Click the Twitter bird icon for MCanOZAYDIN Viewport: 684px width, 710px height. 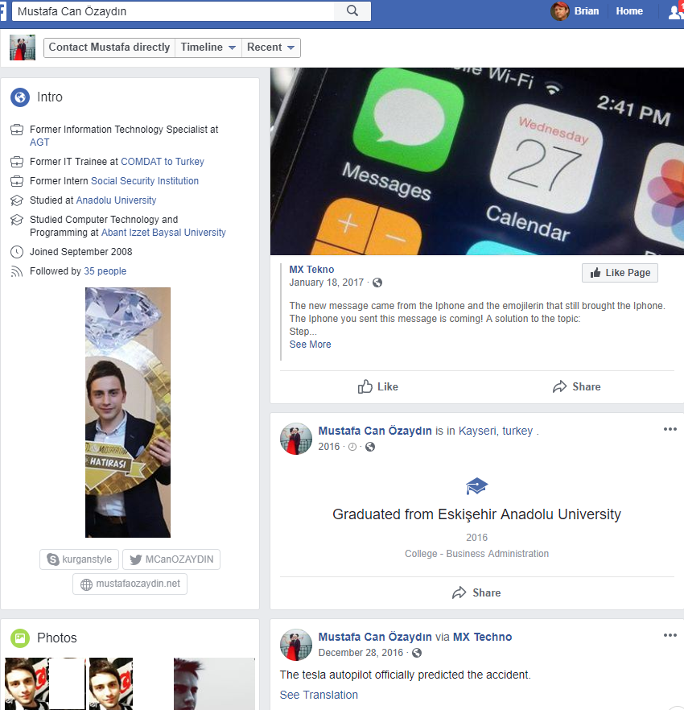(x=136, y=559)
